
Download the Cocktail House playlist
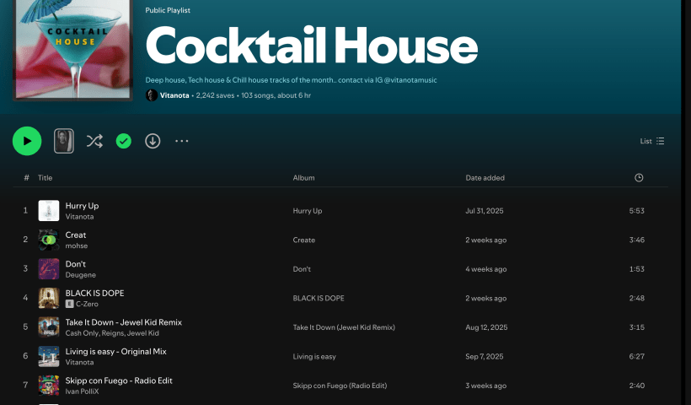coord(153,141)
